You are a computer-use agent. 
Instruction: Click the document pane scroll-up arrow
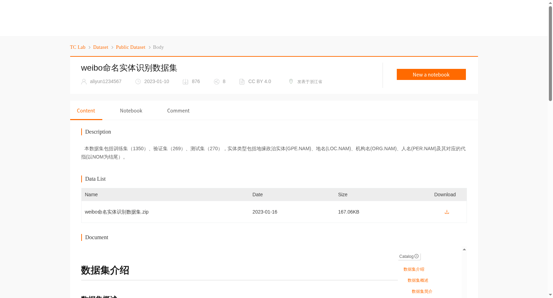click(464, 250)
